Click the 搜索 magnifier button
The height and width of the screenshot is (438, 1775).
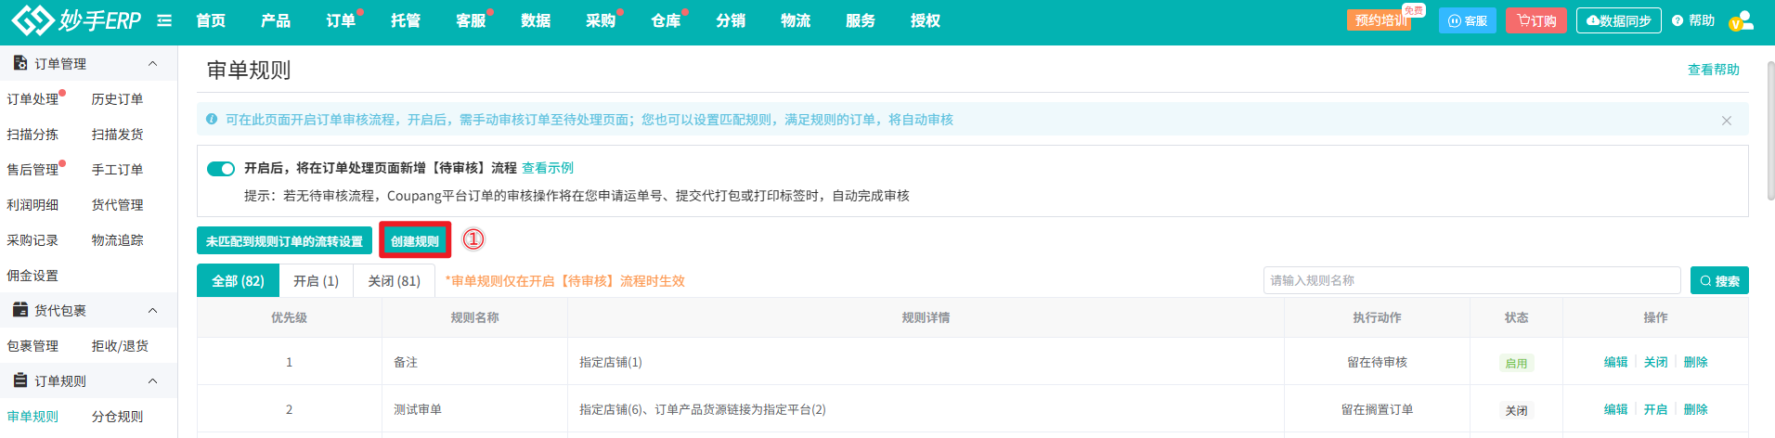click(x=1719, y=280)
